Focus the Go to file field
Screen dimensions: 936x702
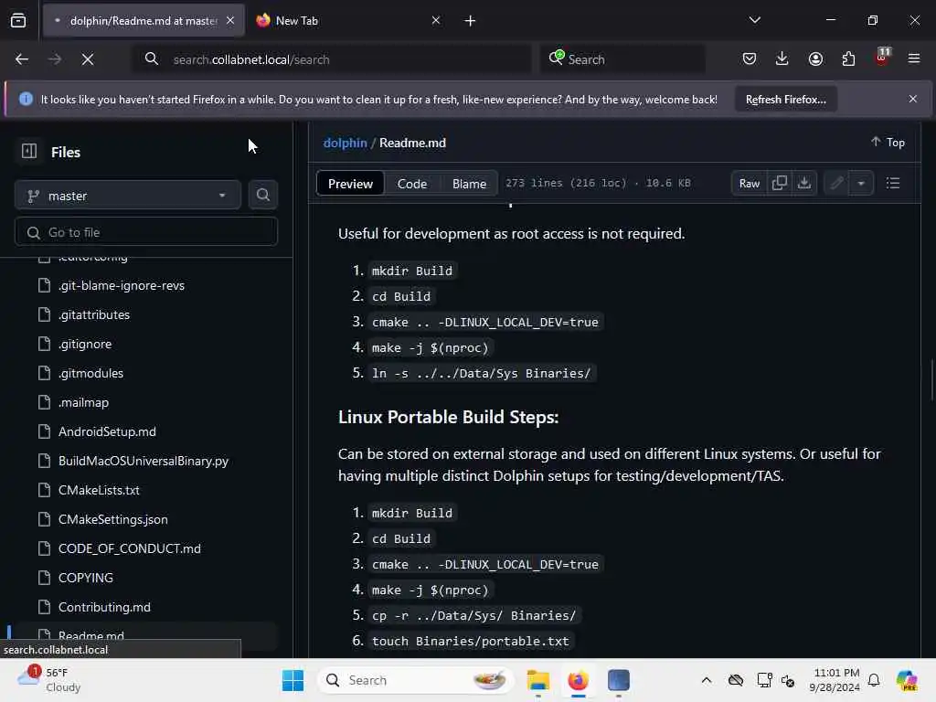click(146, 231)
